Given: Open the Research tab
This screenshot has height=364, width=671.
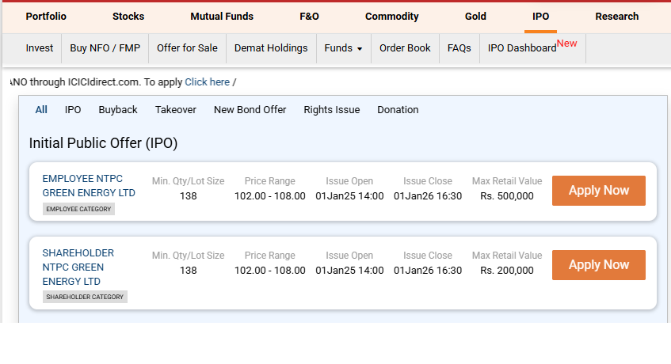Looking at the screenshot, I should click(617, 17).
